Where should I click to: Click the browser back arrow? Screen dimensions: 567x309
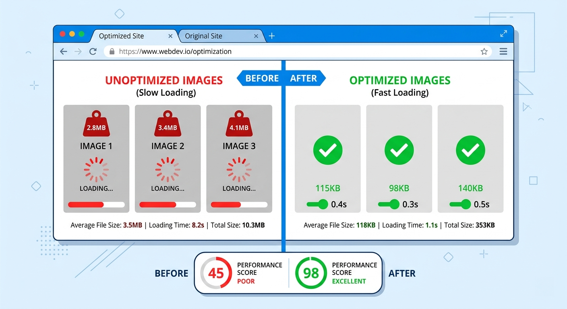[64, 51]
